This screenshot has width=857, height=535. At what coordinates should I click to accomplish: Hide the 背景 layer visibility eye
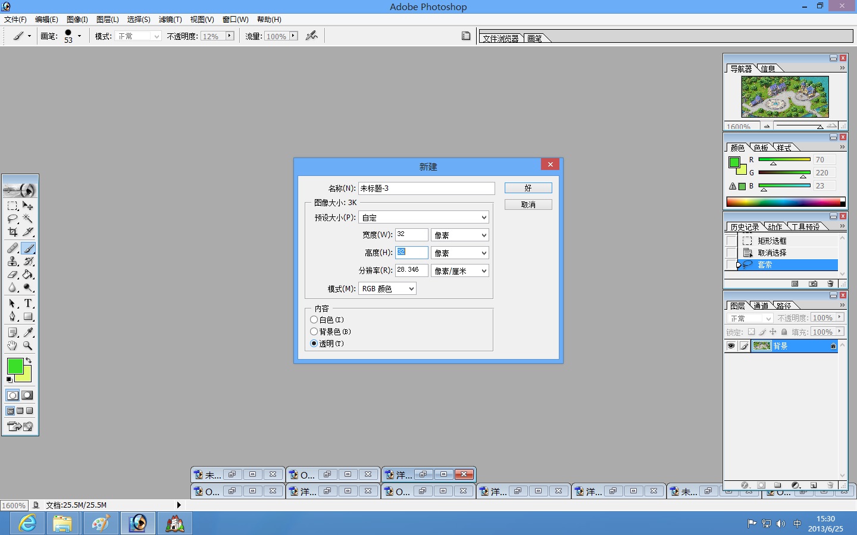pos(731,346)
